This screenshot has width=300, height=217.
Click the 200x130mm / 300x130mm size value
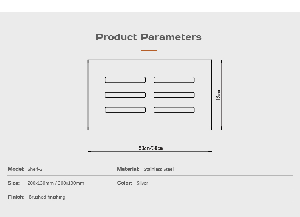(x=56, y=183)
